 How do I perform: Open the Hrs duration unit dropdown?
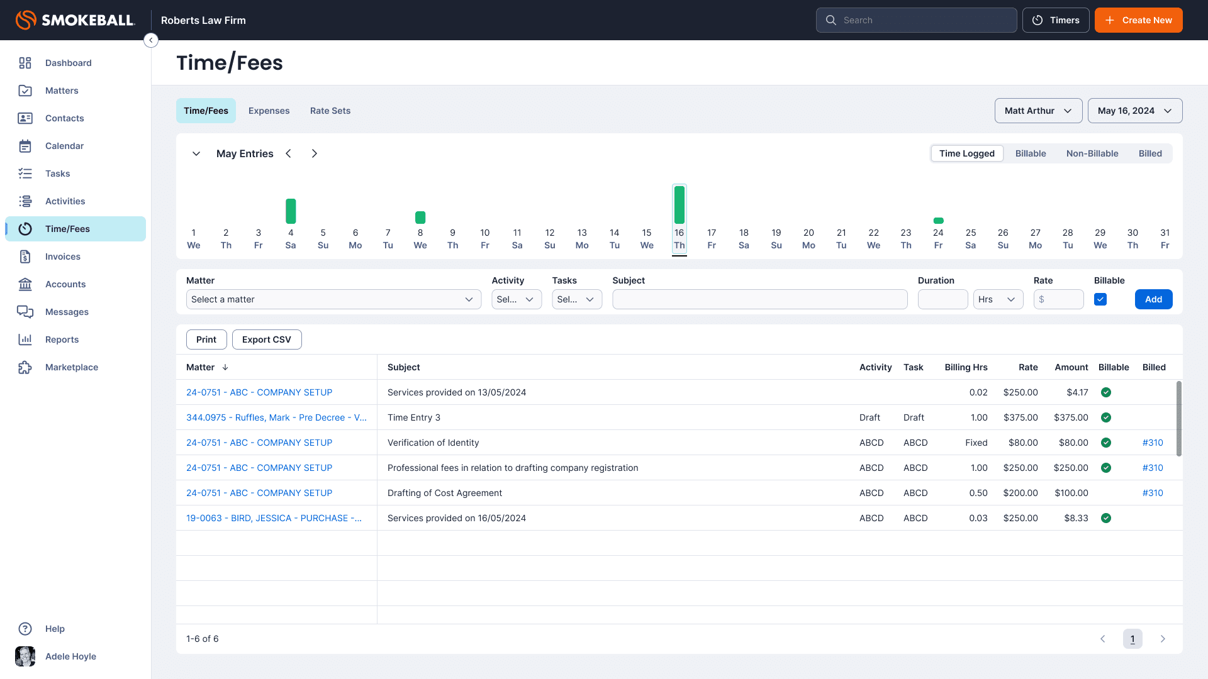coord(998,299)
